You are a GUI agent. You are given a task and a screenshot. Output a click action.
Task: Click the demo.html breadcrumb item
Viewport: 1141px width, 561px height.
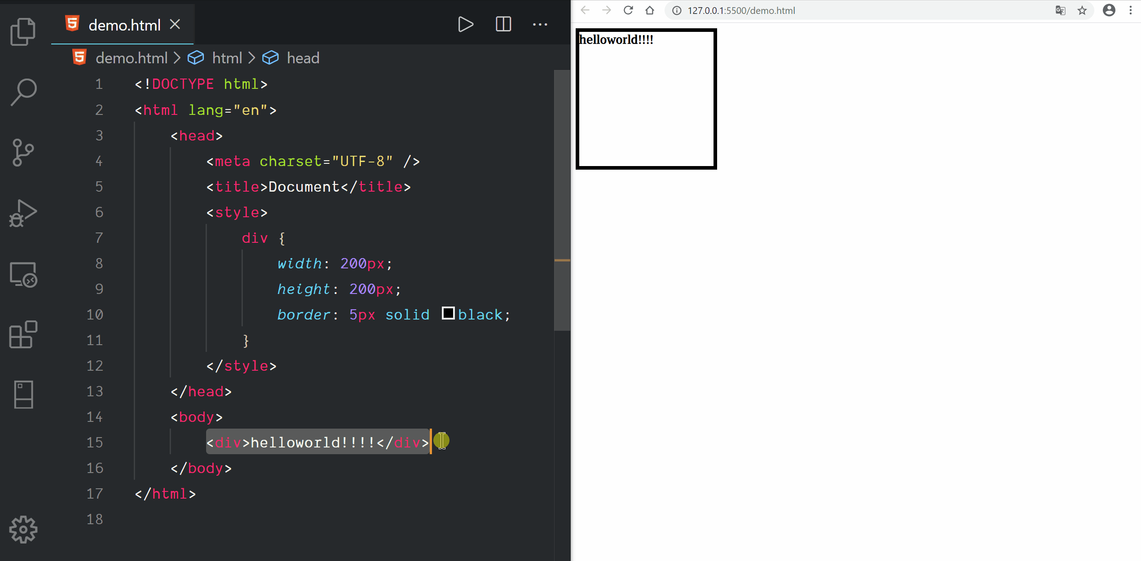coord(131,58)
